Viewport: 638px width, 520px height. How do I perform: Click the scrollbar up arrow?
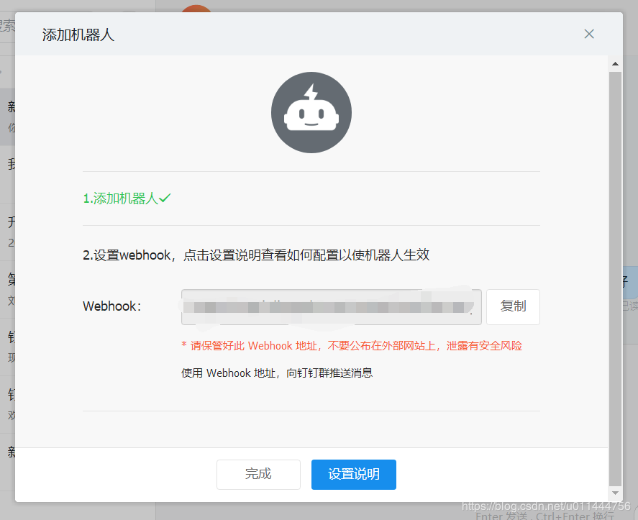pyautogui.click(x=616, y=63)
